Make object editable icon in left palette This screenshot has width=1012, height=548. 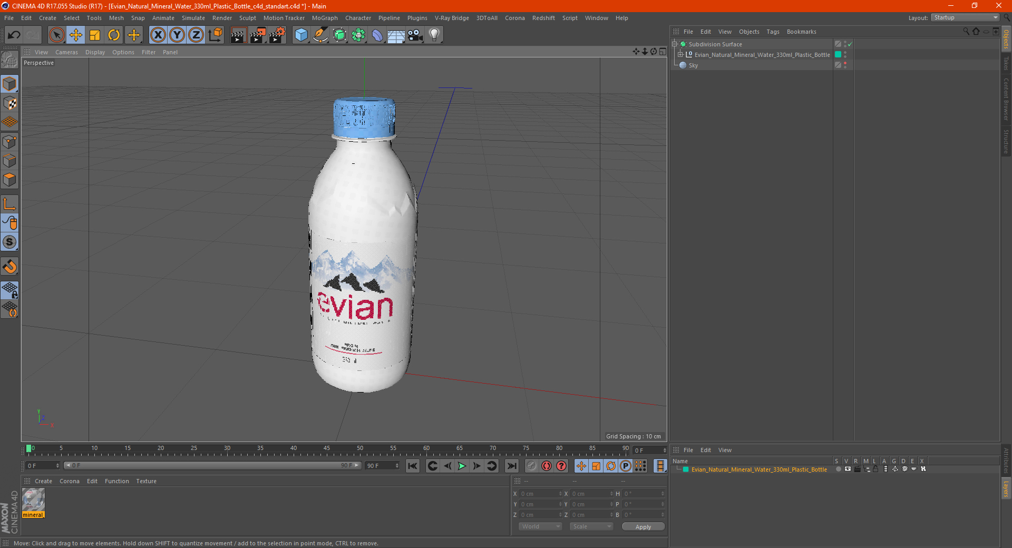pos(9,60)
